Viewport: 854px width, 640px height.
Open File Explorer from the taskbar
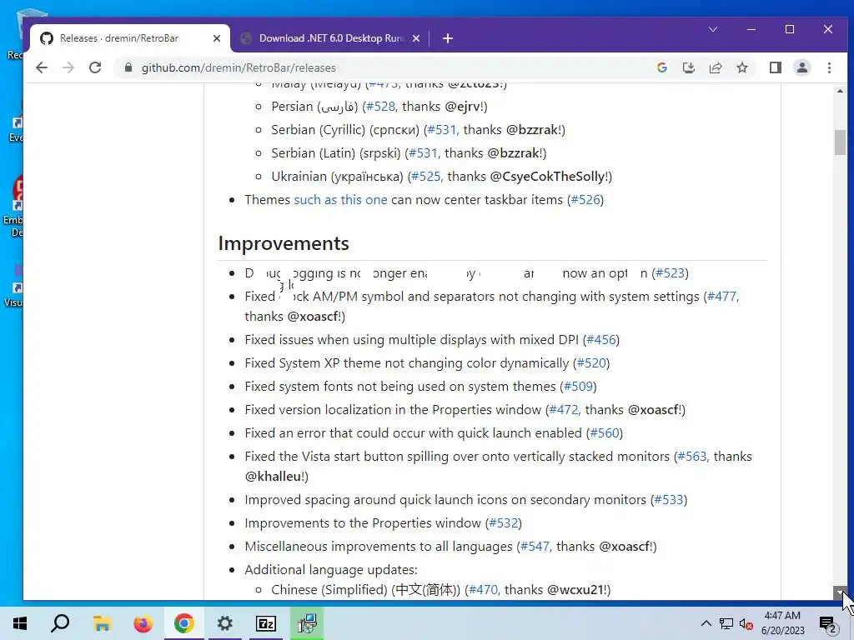pyautogui.click(x=101, y=623)
